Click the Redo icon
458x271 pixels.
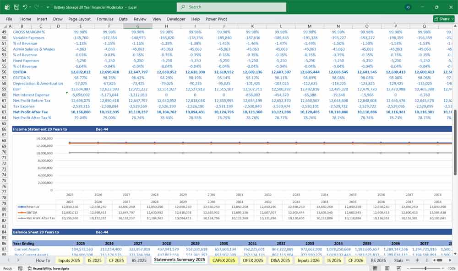(x=37, y=7)
